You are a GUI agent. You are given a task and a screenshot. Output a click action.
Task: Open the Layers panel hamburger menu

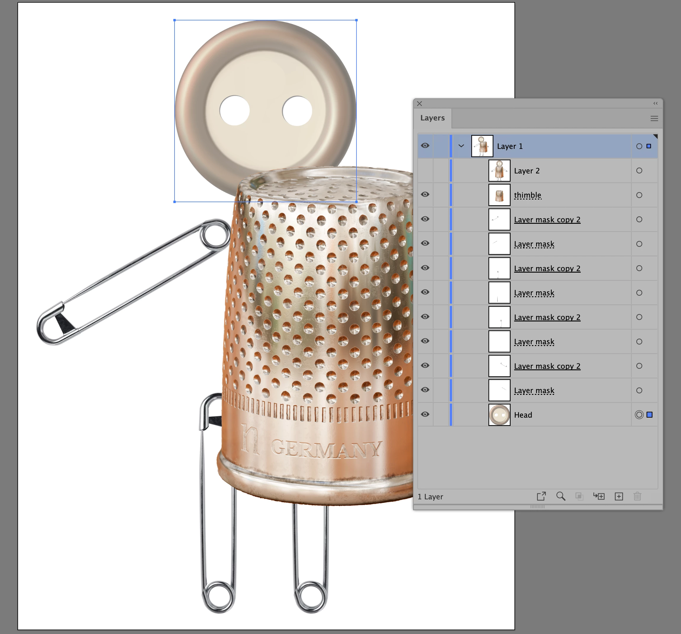654,119
